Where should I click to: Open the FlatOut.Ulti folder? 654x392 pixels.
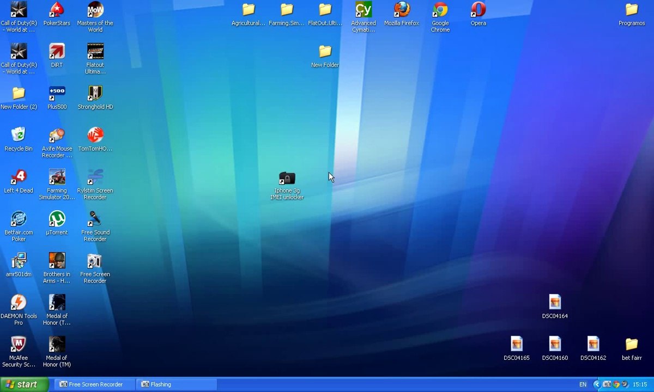[325, 10]
